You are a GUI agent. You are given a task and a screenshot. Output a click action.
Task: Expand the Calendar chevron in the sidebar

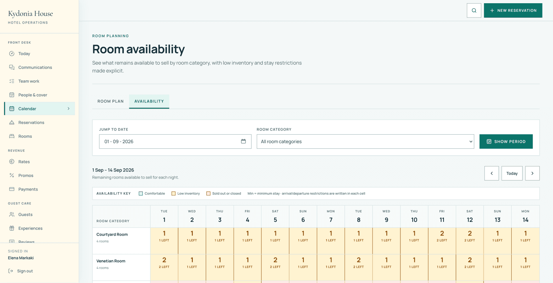69,109
